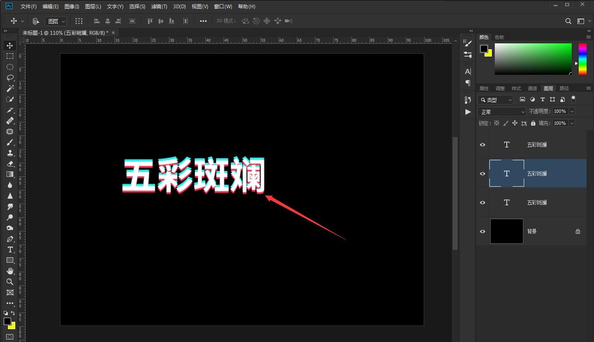Open the blending mode dropdown showing 正常
Image resolution: width=594 pixels, height=342 pixels.
point(501,111)
